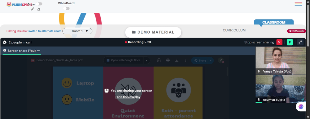The width and height of the screenshot is (310, 119).
Task: Click switch to alternate room link
Action: 45,31
